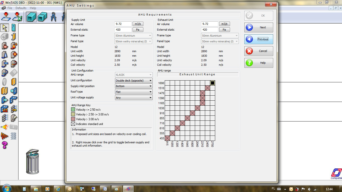
Task: Choose the single orange panel icon
Action: tap(14, 82)
